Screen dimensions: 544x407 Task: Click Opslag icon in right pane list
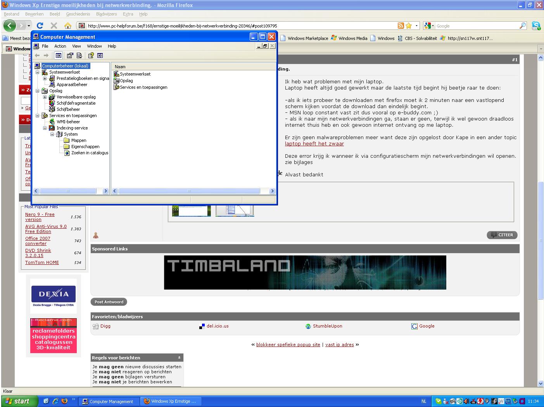coord(116,81)
